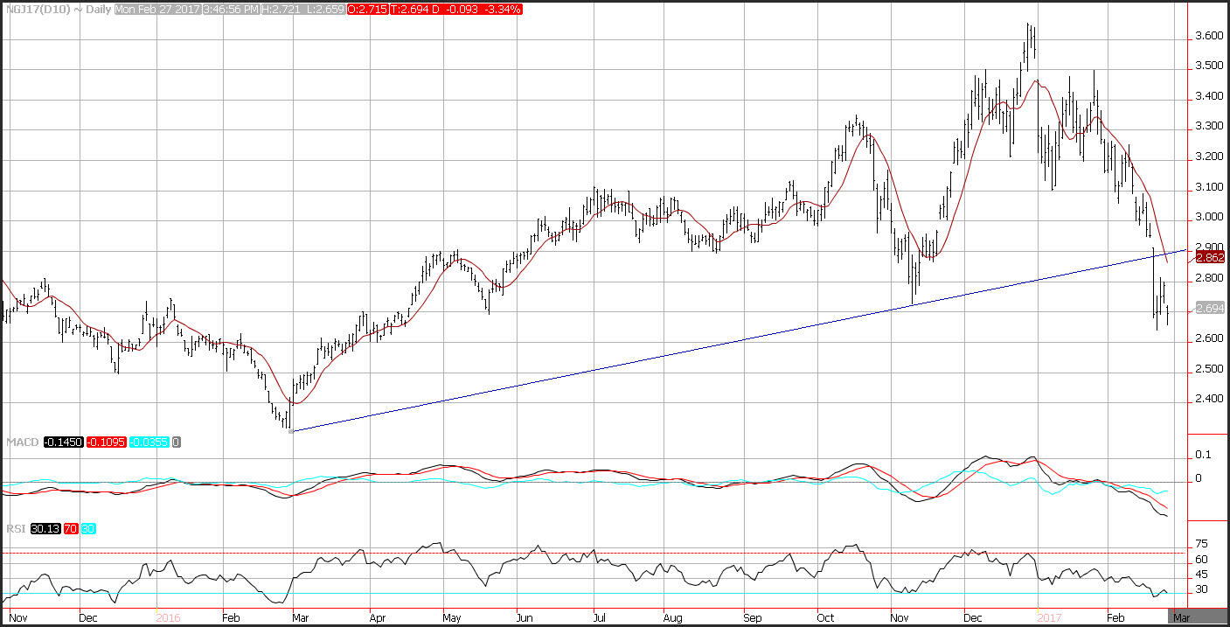The height and width of the screenshot is (627, 1230).
Task: Select the cyan MACD histogram -0.0355 badge
Action: click(149, 442)
